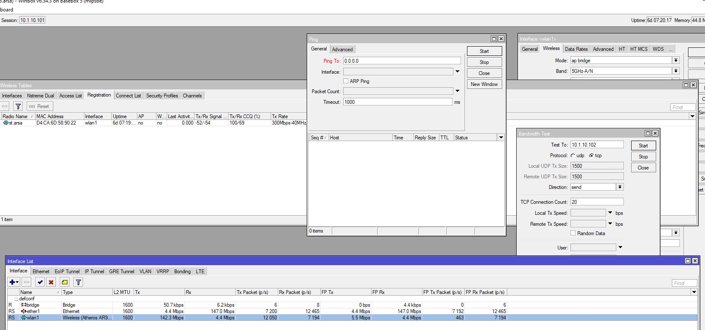Expand the Packet Count field arrow
The height and width of the screenshot is (330, 705).
coord(457,91)
